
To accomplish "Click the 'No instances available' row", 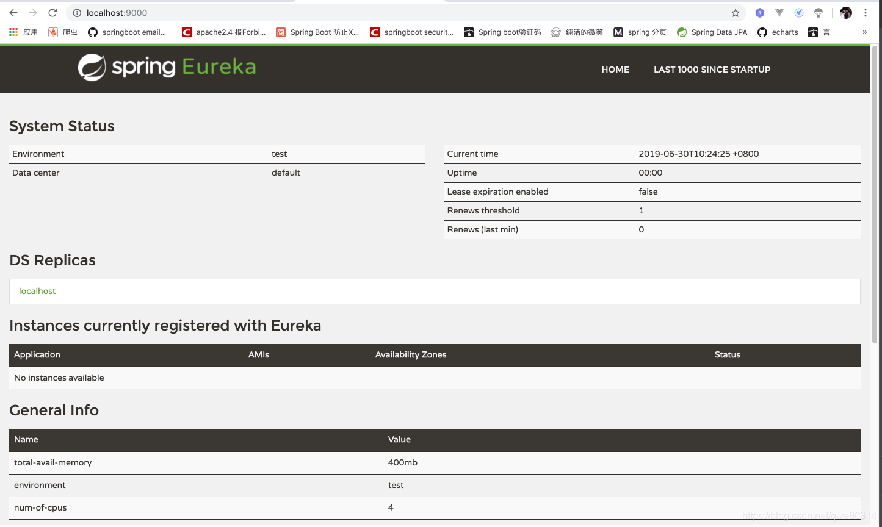I will tap(435, 378).
